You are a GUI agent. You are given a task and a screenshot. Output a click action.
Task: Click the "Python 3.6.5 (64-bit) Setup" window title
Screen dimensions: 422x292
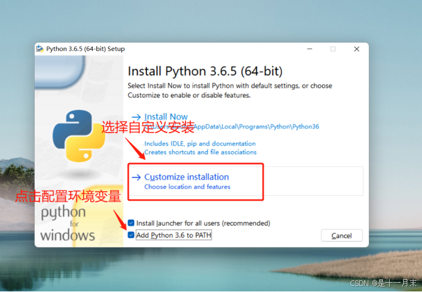tap(85, 49)
